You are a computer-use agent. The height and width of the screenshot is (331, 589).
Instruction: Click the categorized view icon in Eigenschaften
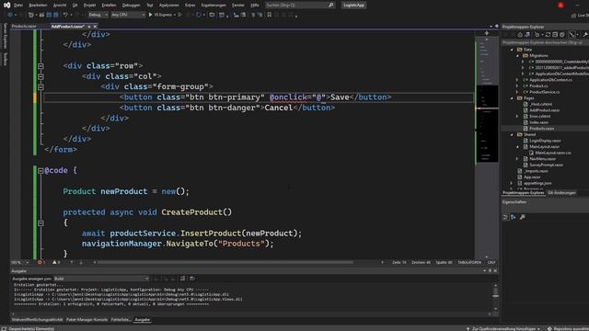click(x=505, y=217)
